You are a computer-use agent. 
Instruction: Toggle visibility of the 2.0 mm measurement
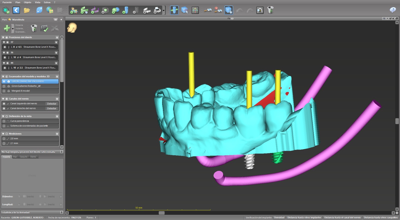[x=4, y=138]
